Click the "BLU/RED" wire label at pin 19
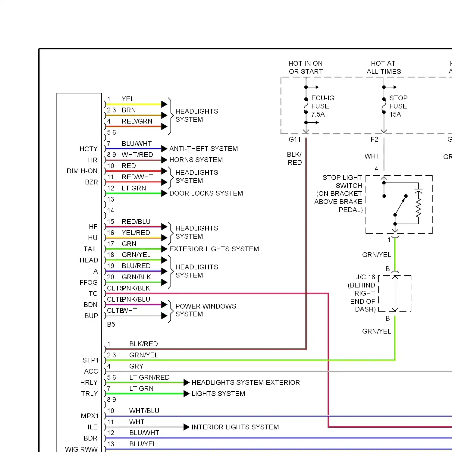The width and height of the screenshot is (452, 452). (x=136, y=266)
